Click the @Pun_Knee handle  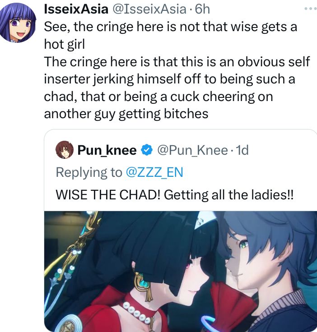tap(192, 150)
